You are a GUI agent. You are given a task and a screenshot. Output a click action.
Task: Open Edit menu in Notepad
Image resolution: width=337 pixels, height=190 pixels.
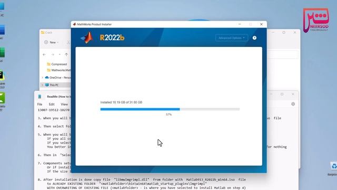click(52, 104)
